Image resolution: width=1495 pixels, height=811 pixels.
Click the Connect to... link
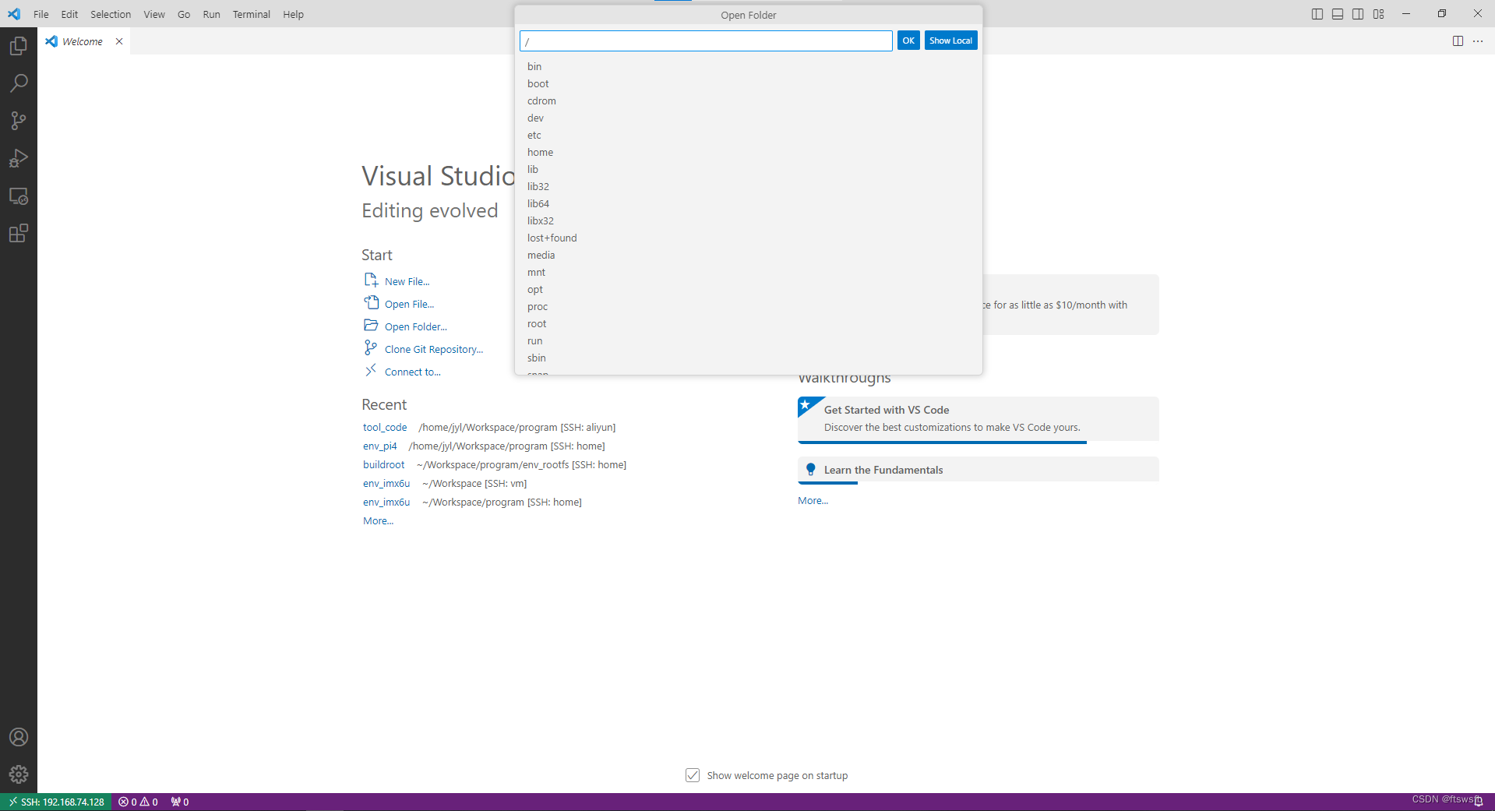[x=412, y=372]
